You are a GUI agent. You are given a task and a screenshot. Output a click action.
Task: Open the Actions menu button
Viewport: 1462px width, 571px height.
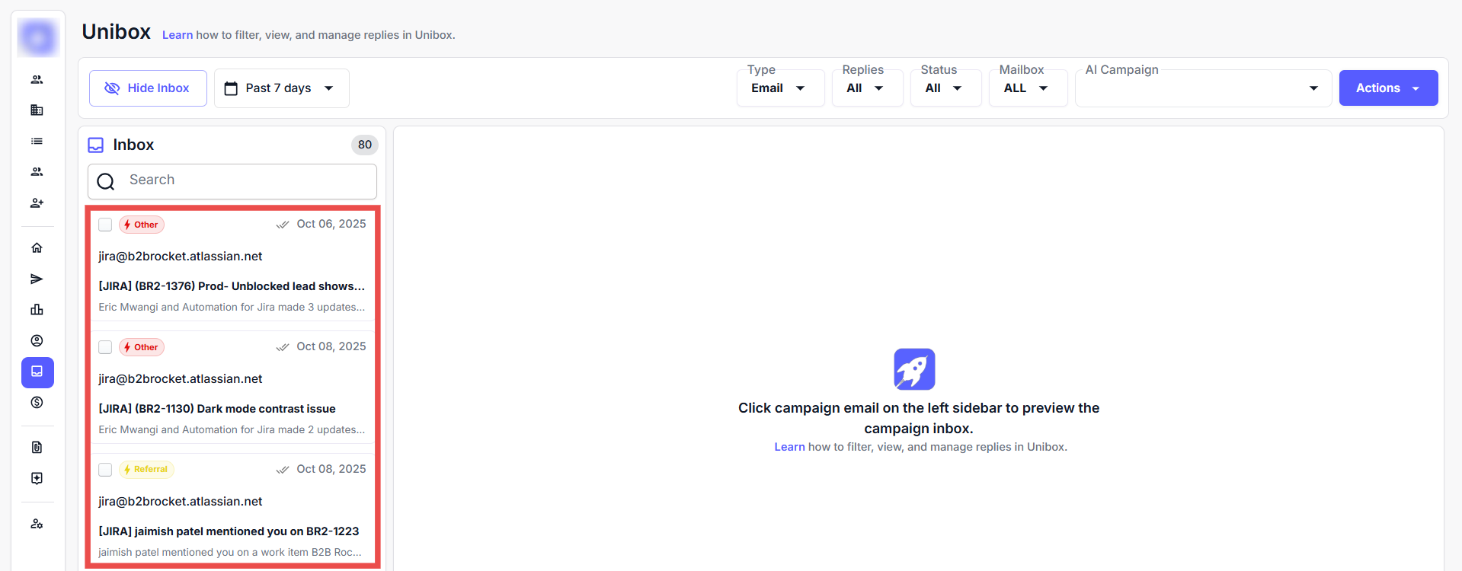(1387, 88)
